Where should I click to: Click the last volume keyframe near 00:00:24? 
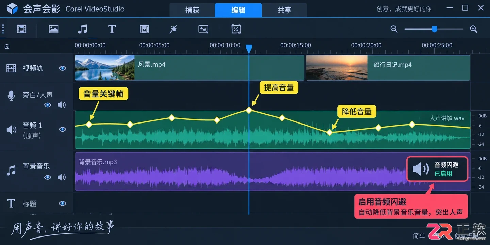click(412, 125)
